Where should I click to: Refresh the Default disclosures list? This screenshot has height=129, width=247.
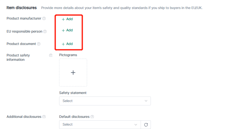click(146, 125)
